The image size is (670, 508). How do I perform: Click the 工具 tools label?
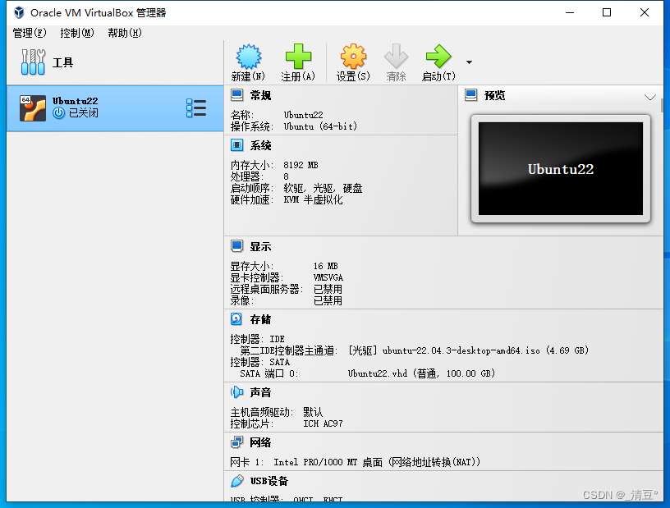(x=62, y=62)
